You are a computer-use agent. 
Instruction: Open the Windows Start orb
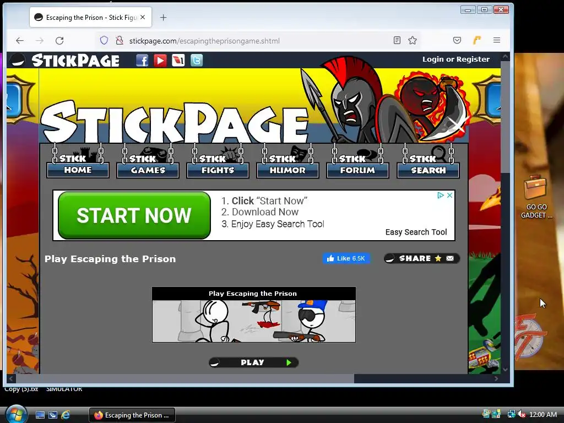coord(15,414)
